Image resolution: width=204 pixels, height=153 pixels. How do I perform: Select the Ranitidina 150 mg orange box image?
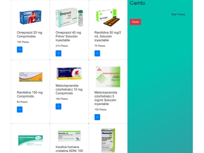click(31, 77)
